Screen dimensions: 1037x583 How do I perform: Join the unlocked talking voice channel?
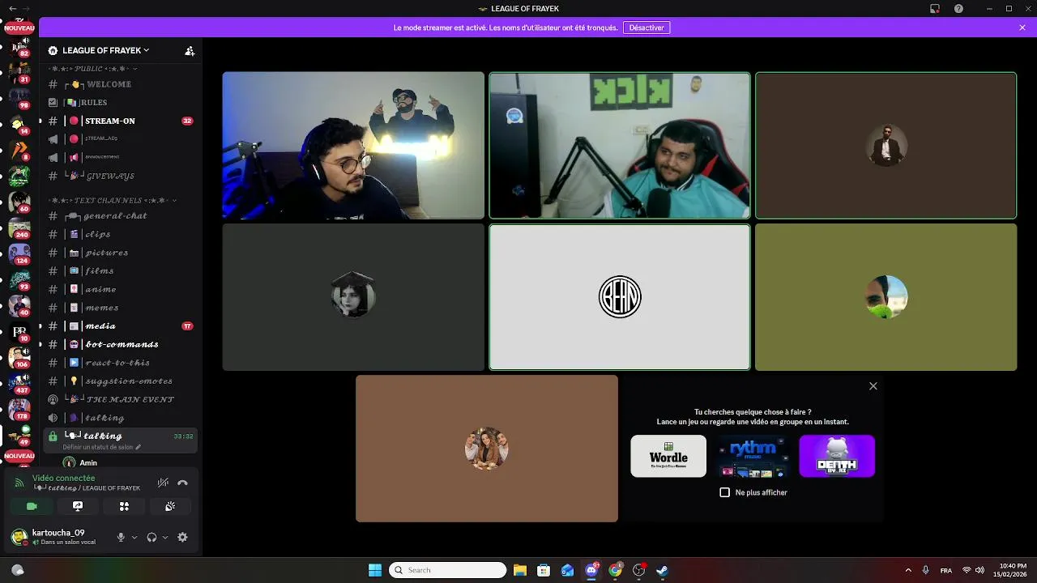tap(120, 418)
